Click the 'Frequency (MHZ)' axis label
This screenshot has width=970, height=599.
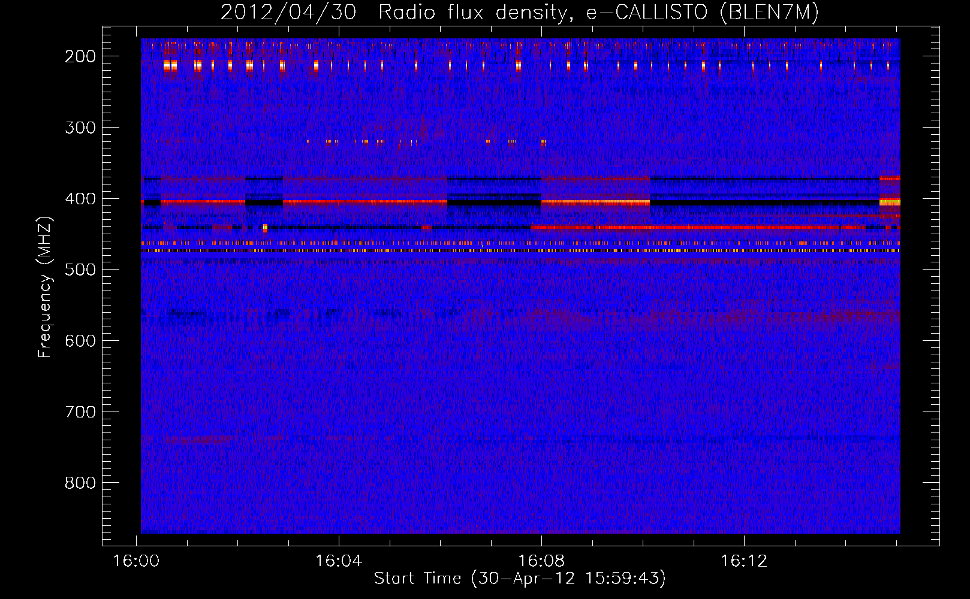pyautogui.click(x=45, y=287)
